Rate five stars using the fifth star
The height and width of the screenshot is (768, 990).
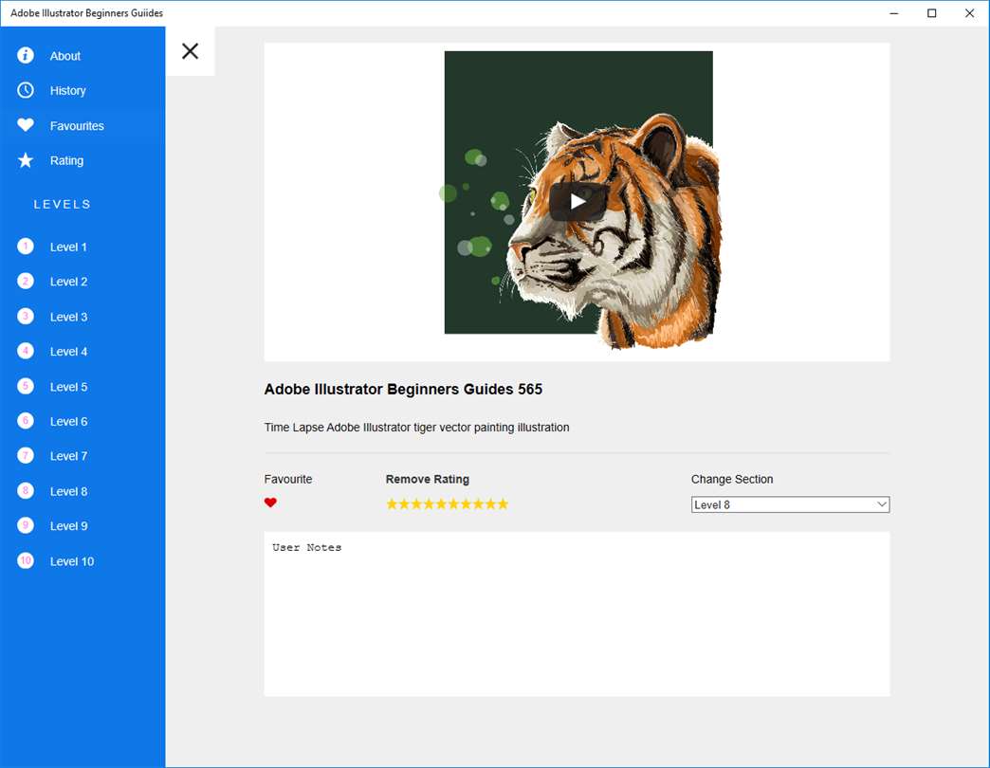(441, 503)
